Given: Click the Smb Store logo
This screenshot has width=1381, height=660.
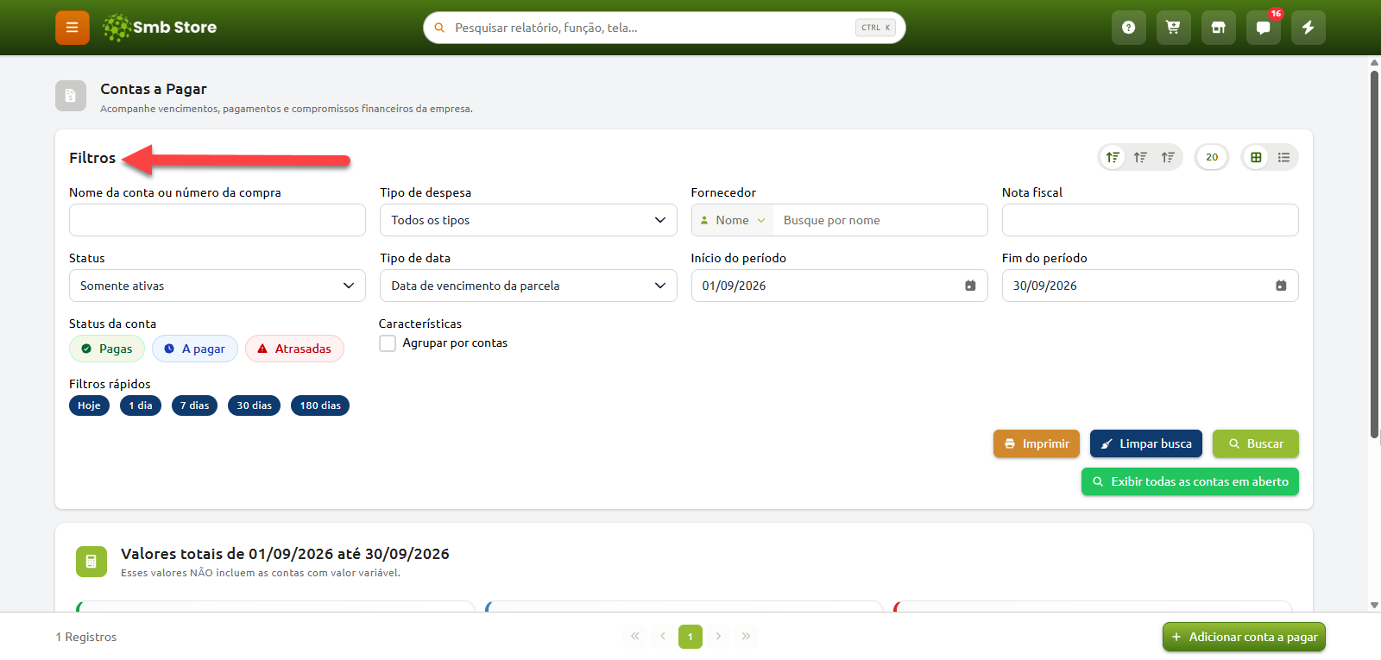Looking at the screenshot, I should click(160, 28).
